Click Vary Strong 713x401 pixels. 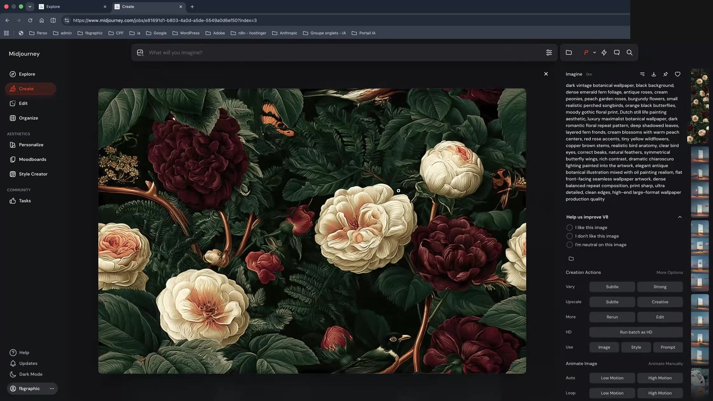pos(660,287)
